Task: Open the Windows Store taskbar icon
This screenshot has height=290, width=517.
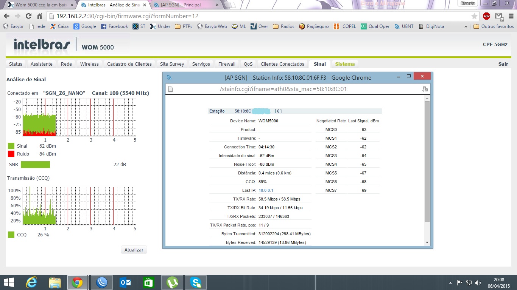Action: [x=149, y=282]
